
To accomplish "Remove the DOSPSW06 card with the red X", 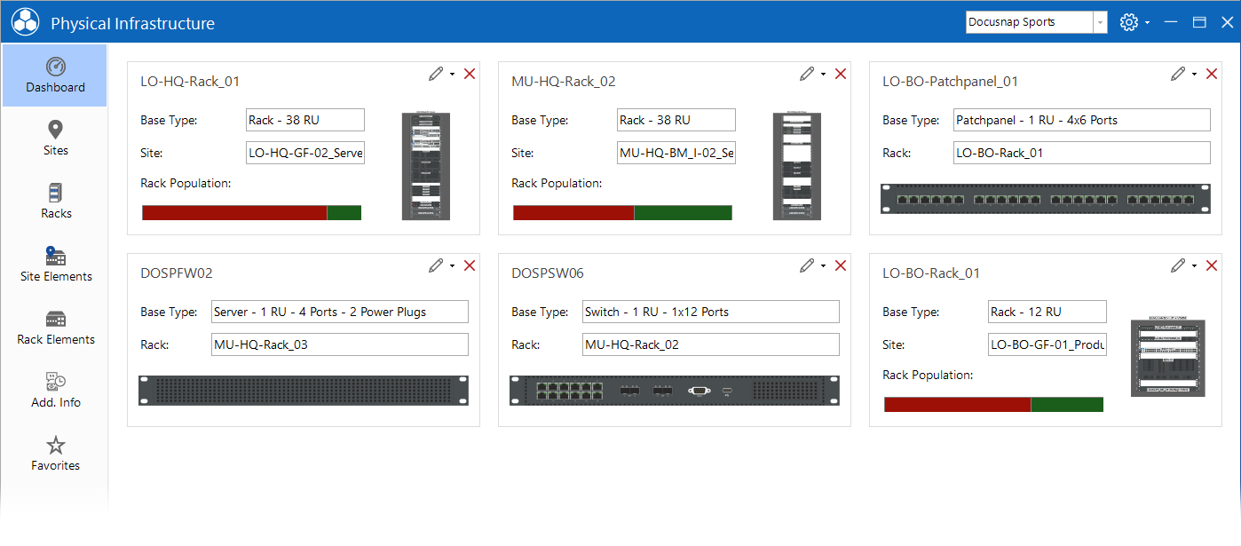I will [x=841, y=265].
